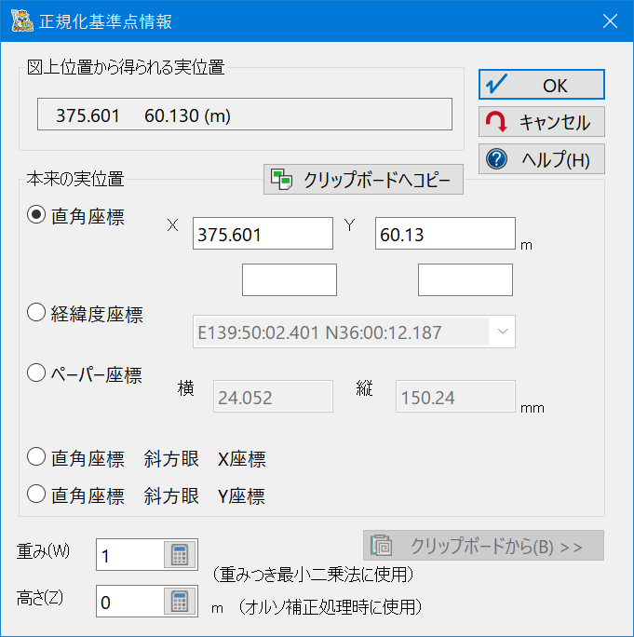Expand the E139:50:02.401 N36:00:12.187 dropdown
This screenshot has height=637, width=634.
tap(503, 332)
